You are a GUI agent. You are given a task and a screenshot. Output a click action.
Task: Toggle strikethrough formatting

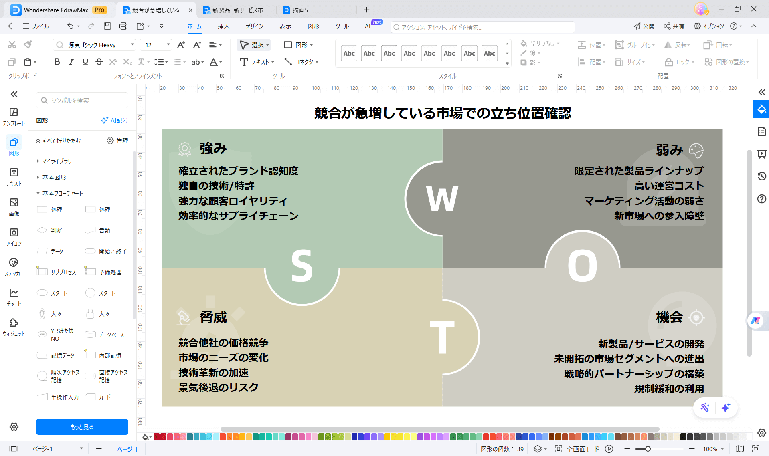click(x=99, y=62)
